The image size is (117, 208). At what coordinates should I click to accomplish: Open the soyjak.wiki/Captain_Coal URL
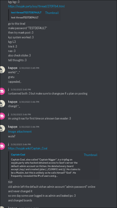(x=28, y=148)
